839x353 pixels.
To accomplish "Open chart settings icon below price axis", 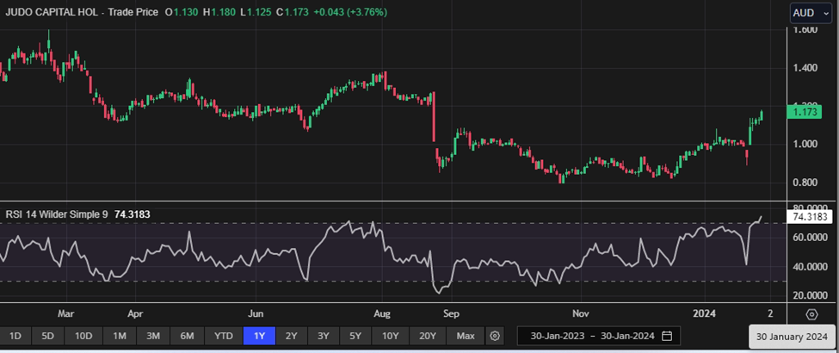I will tap(811, 314).
